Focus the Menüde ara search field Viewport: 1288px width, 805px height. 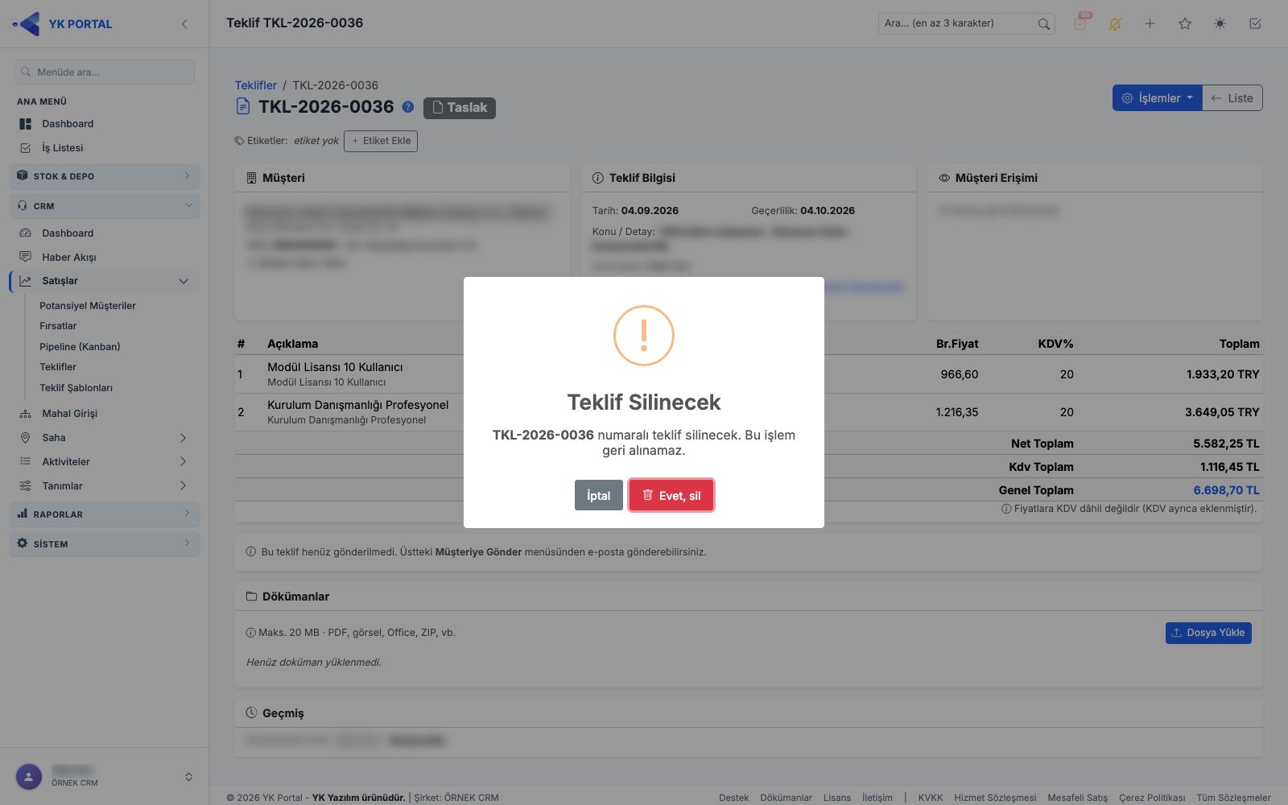click(105, 72)
